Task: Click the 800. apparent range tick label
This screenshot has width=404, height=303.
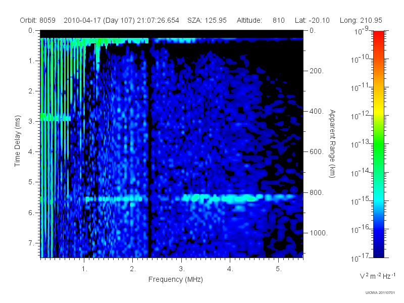Action: [x=317, y=192]
